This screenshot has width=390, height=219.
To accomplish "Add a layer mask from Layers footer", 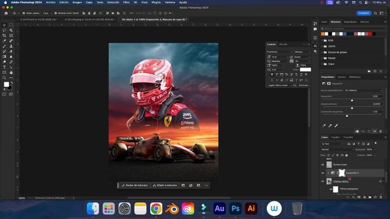I will pyautogui.click(x=359, y=197).
